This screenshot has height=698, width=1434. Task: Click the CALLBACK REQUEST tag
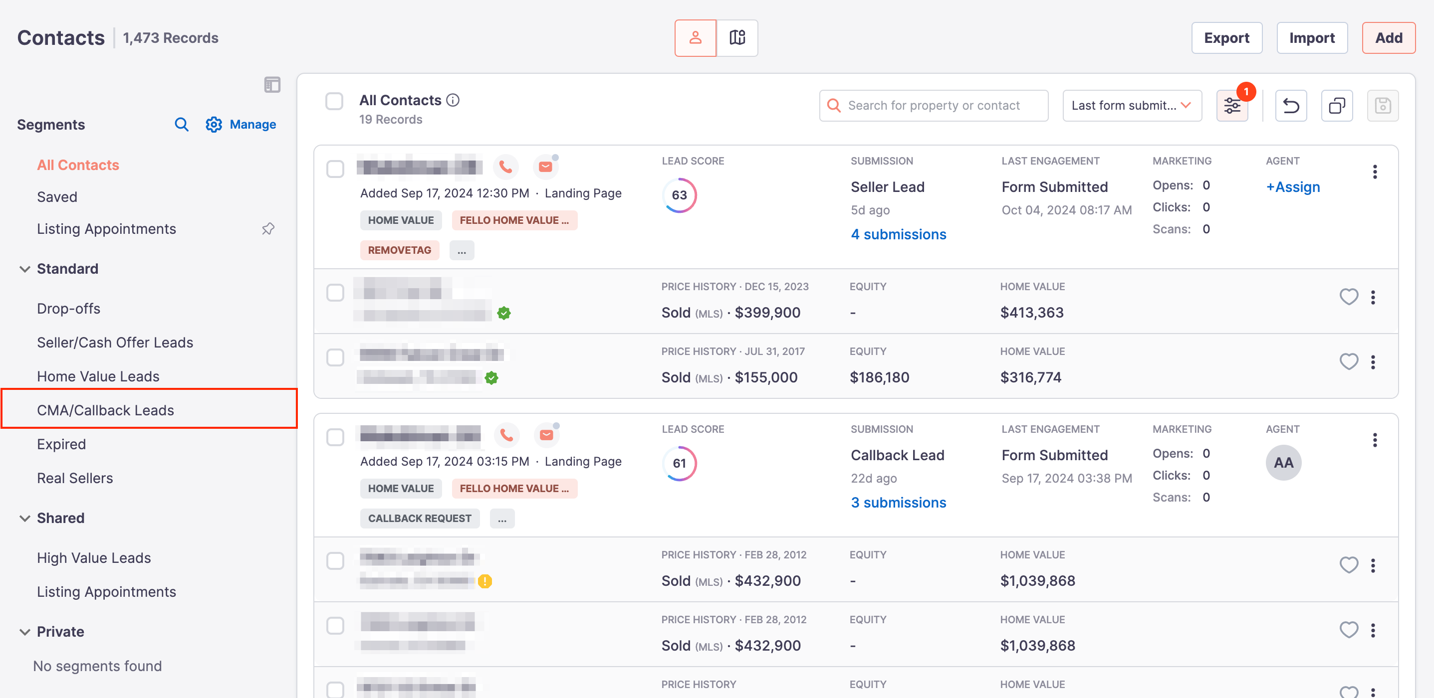tap(420, 518)
